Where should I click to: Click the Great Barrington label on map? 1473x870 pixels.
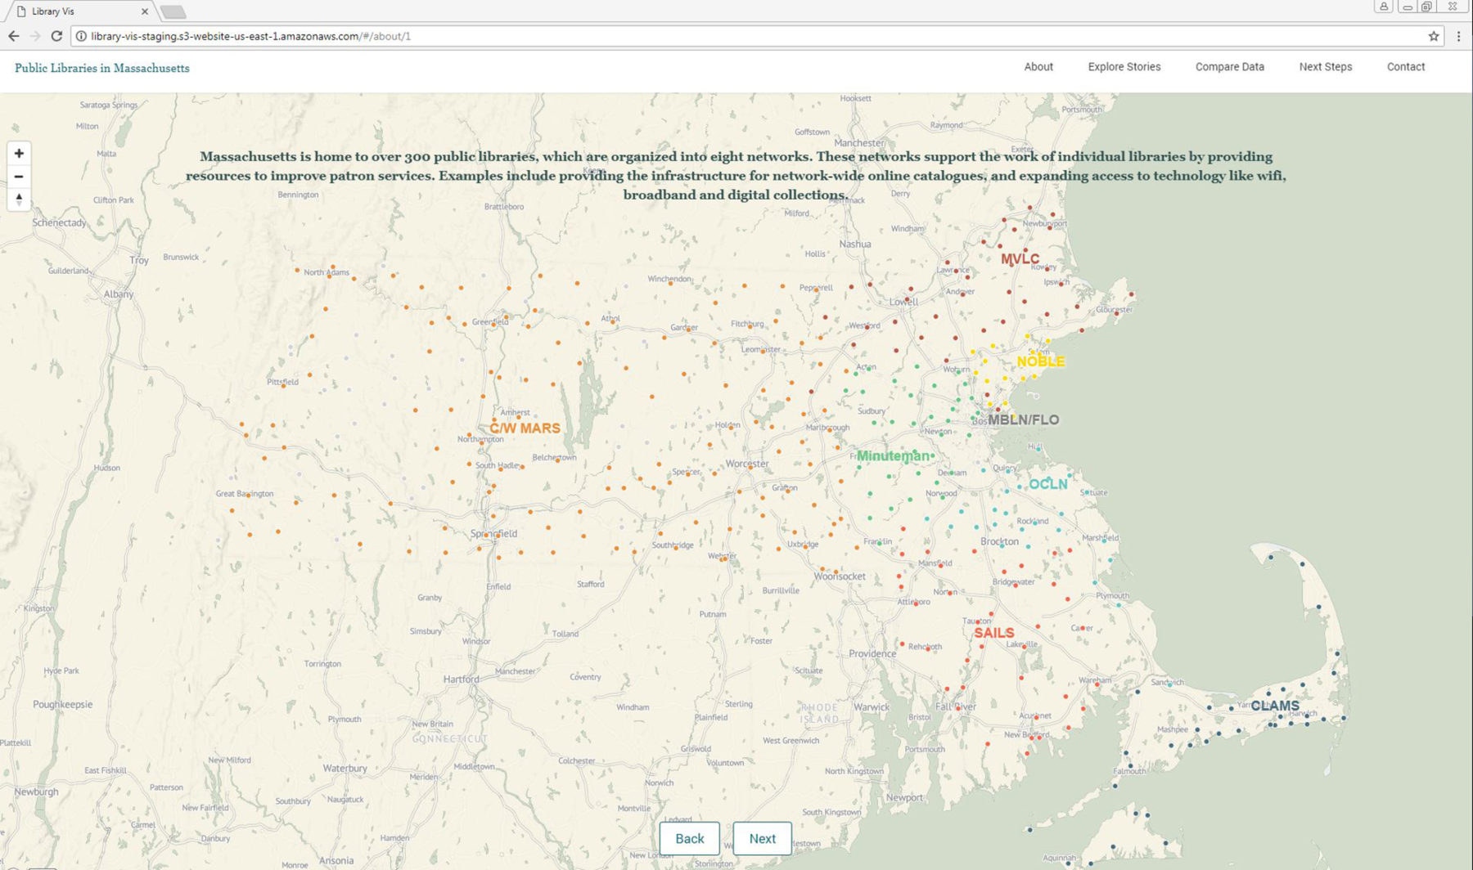pos(245,493)
